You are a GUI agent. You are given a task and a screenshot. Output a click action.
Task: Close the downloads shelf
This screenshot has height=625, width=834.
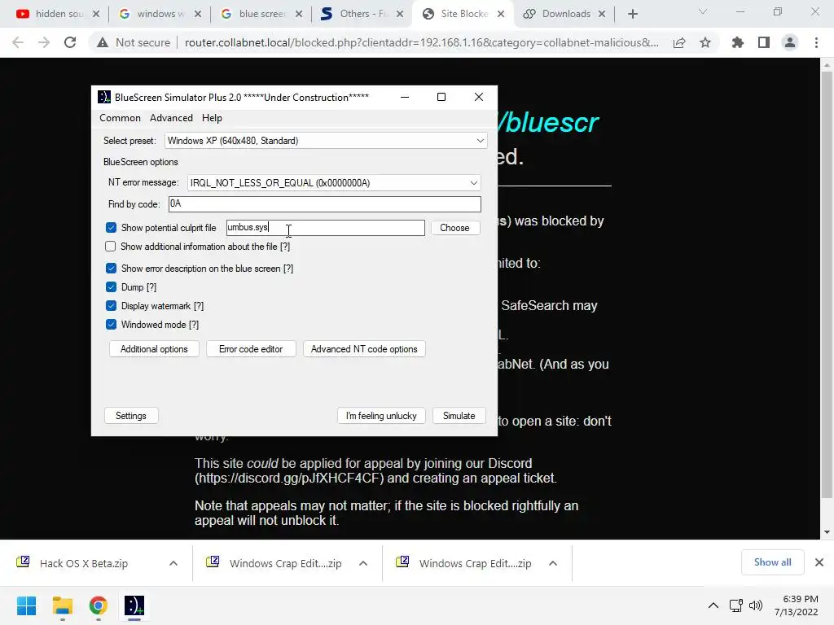819,562
